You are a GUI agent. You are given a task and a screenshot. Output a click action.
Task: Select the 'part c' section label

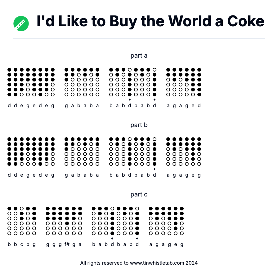(139, 195)
